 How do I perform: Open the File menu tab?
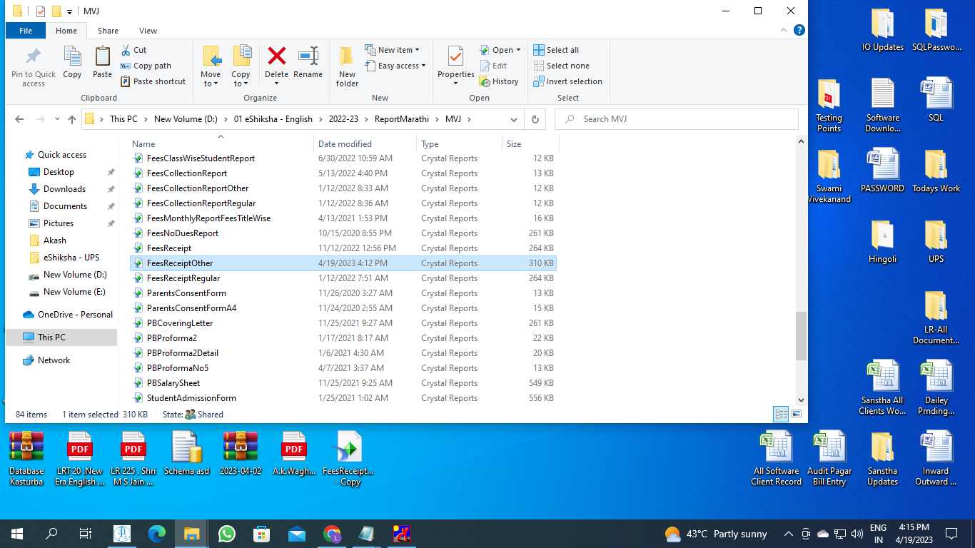26,31
